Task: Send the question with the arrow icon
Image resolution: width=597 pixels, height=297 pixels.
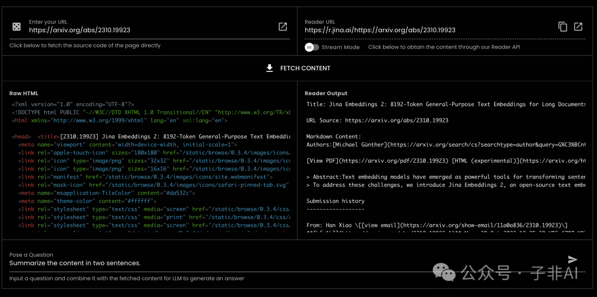Action: 573,259
